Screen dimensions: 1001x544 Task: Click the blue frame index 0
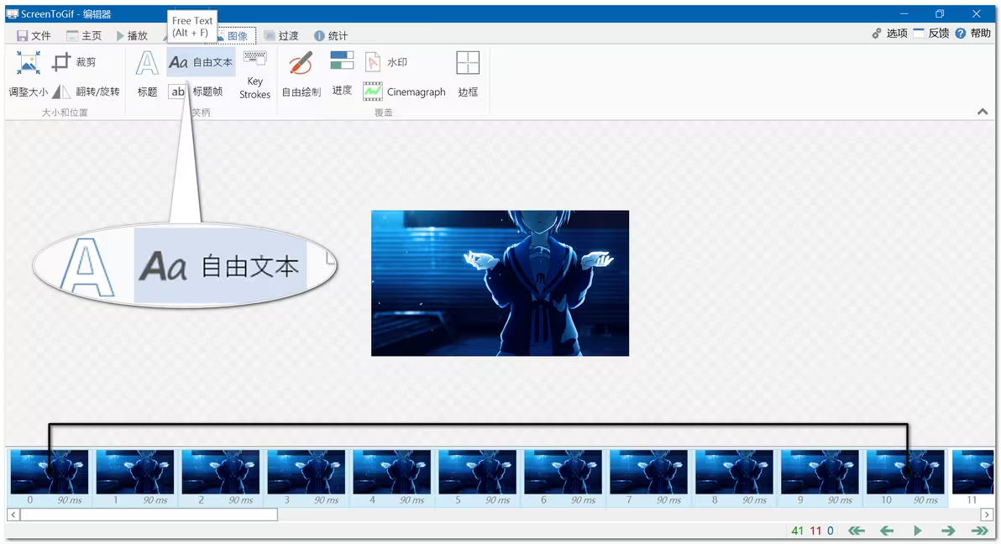tap(831, 531)
